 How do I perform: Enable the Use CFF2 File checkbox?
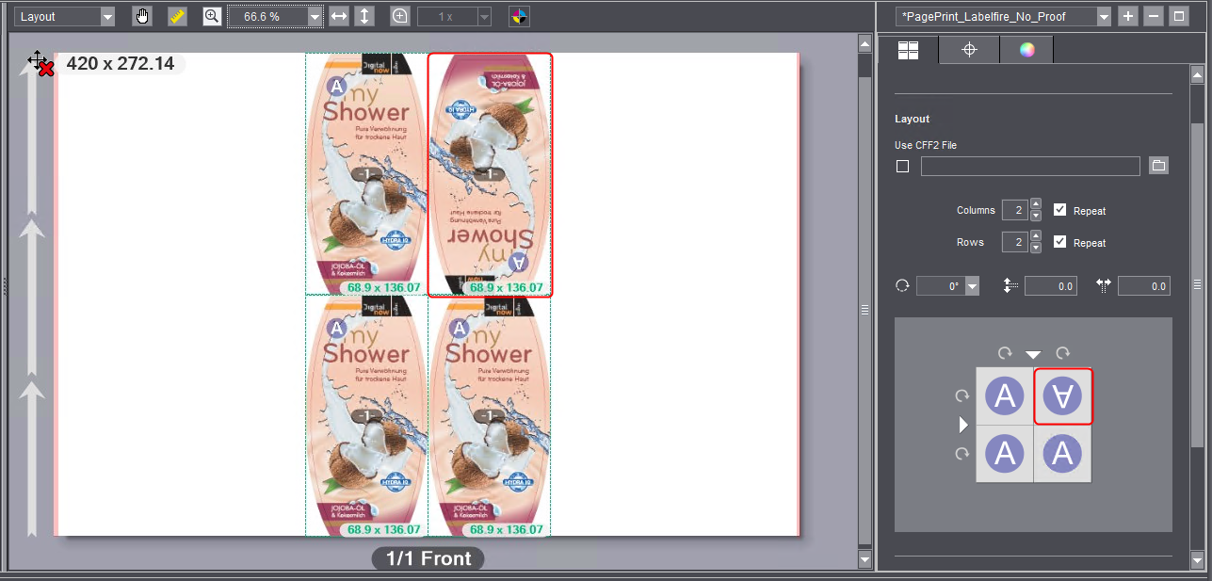pyautogui.click(x=902, y=167)
